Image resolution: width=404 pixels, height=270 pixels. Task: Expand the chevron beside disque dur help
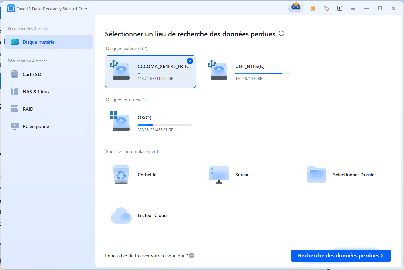191,256
